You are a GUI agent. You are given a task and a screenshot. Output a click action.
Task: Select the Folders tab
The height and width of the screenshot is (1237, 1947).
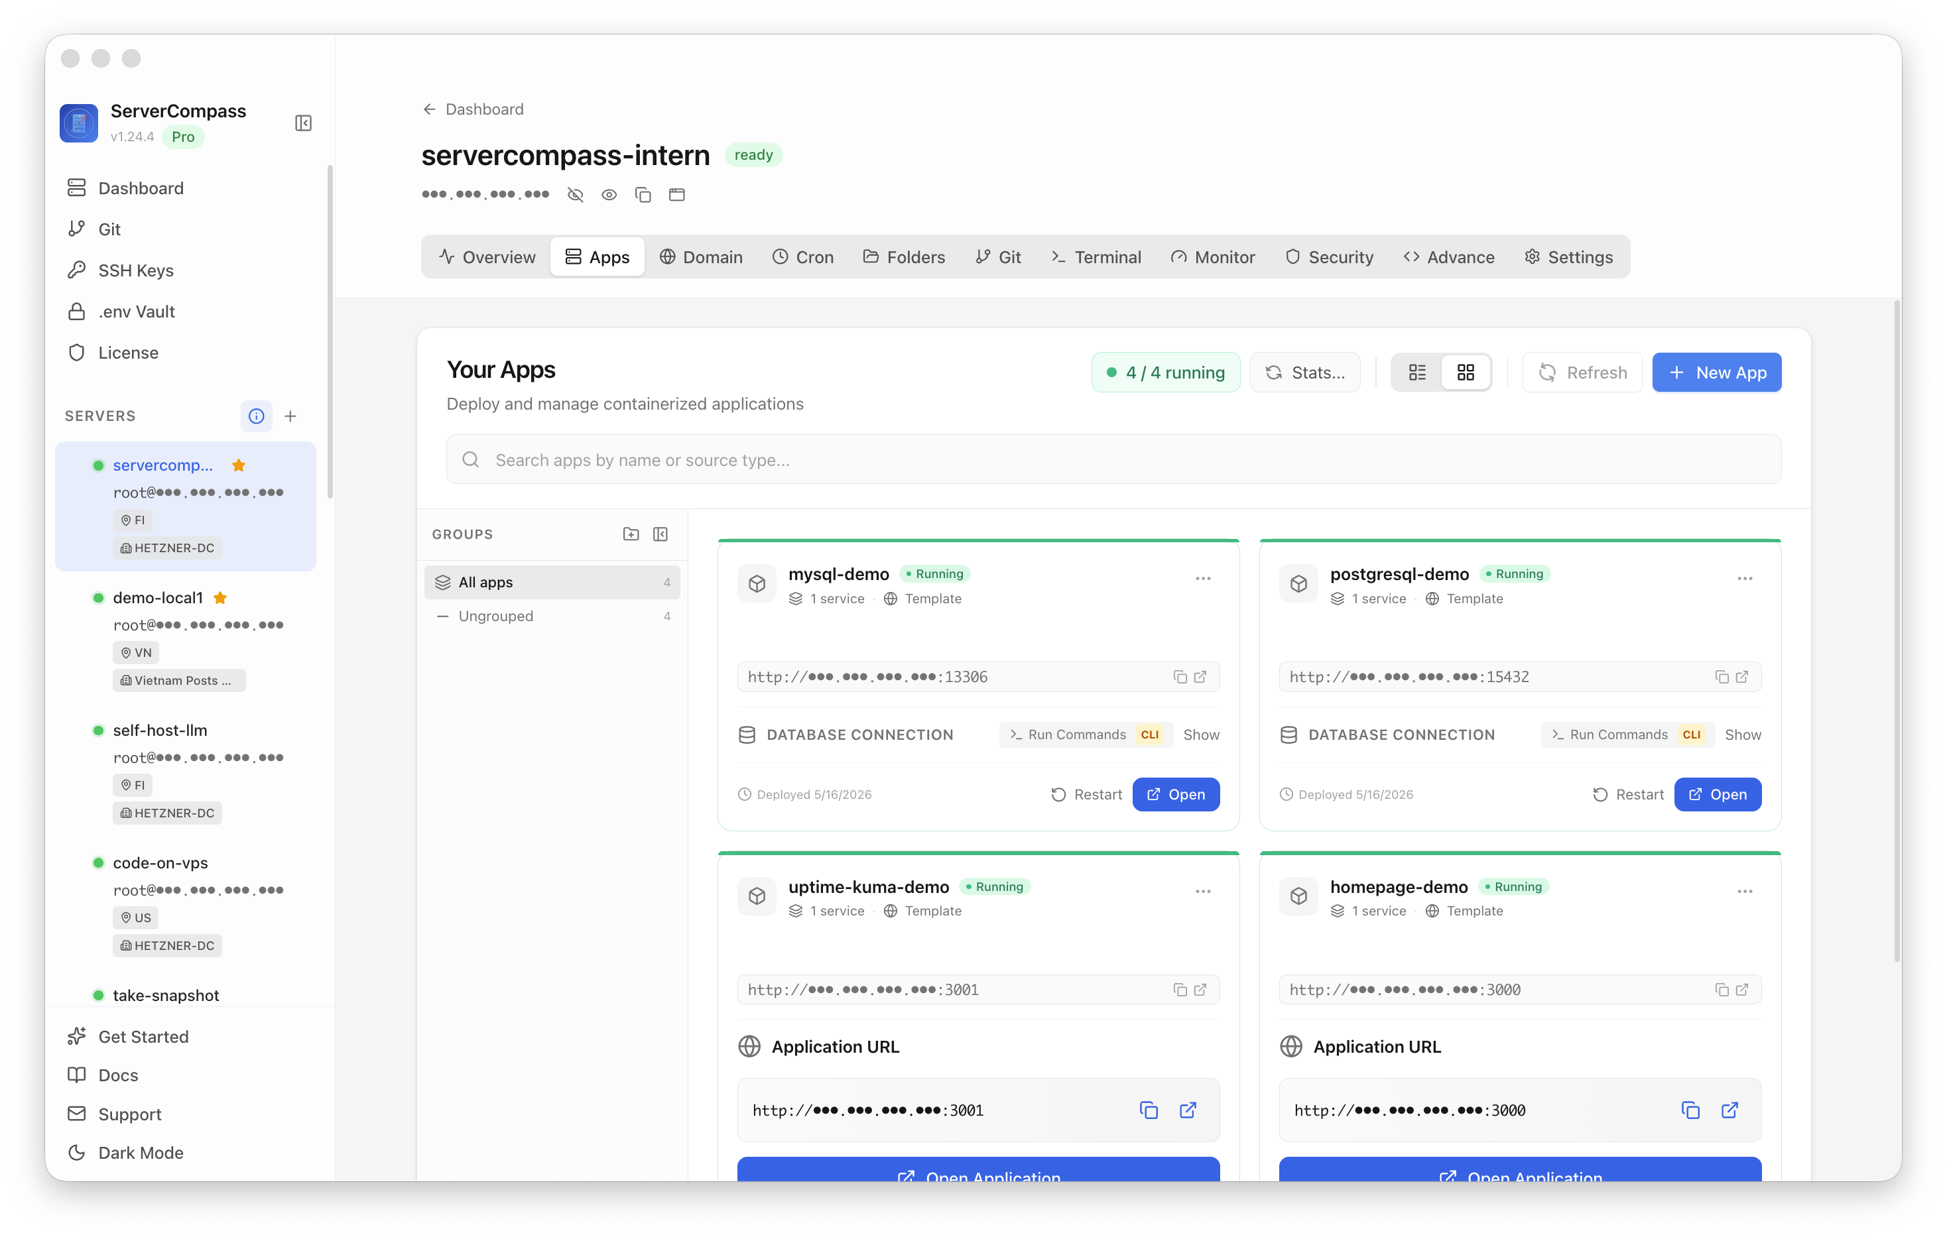coord(904,257)
